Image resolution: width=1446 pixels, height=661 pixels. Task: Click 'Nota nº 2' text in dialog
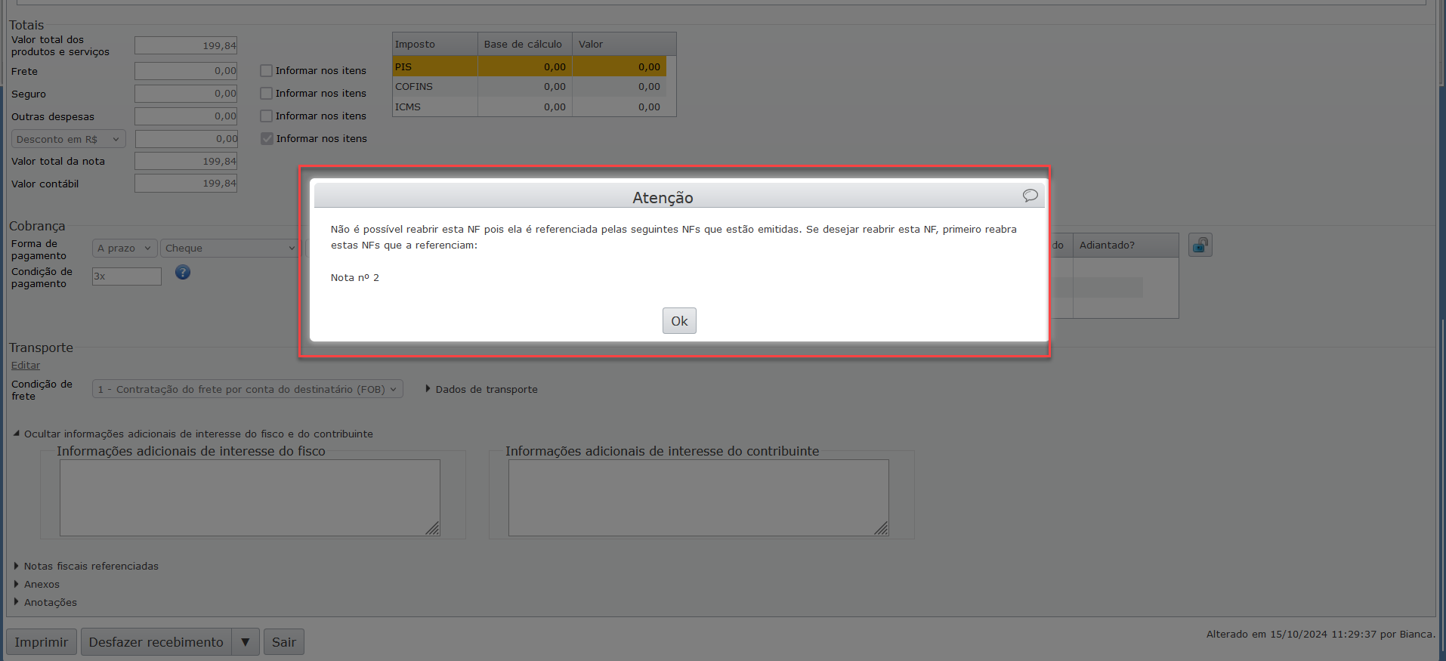pos(355,278)
